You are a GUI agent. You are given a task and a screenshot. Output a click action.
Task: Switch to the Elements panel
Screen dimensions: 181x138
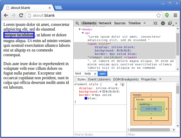pos(89,23)
